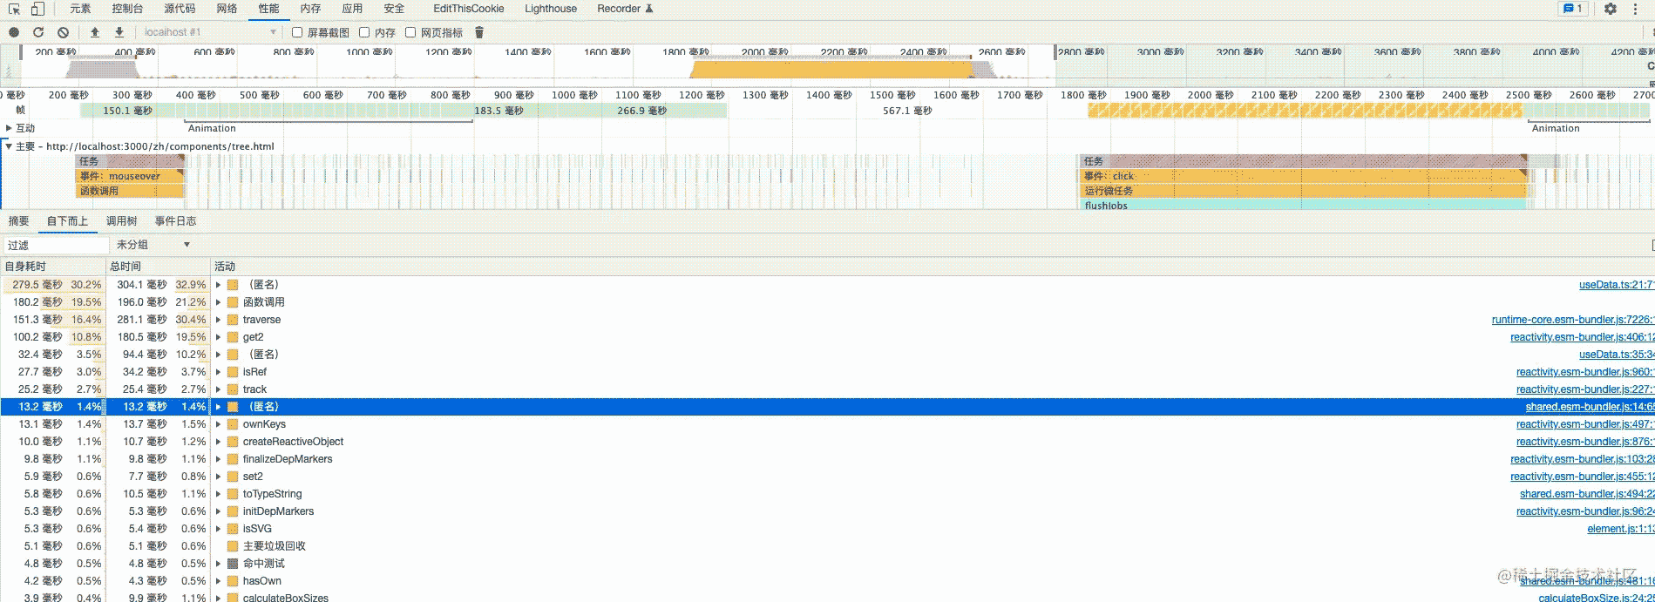This screenshot has width=1655, height=602.
Task: Enable the 网页指标 checkbox
Action: click(x=410, y=32)
